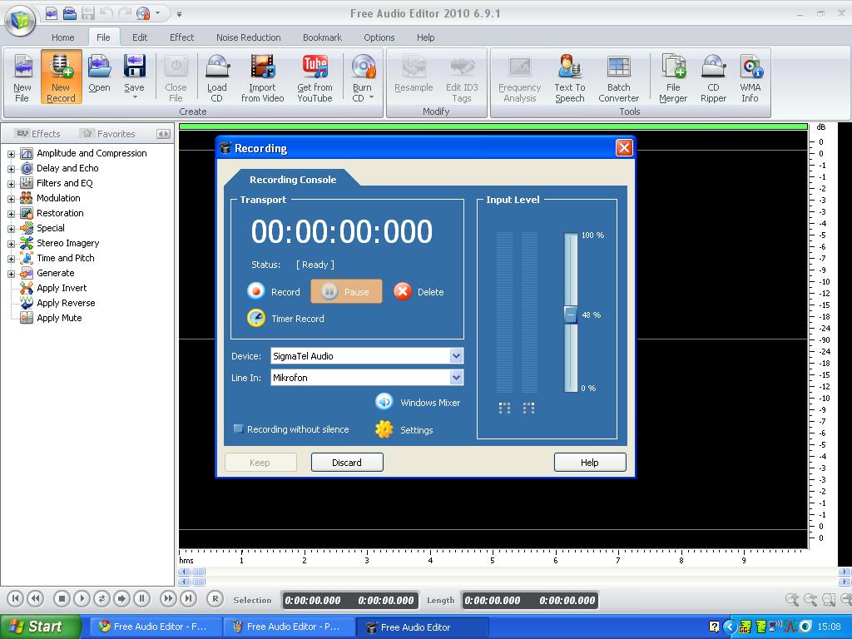Switch to the Favorites panel tab
Image resolution: width=852 pixels, height=639 pixels.
107,134
